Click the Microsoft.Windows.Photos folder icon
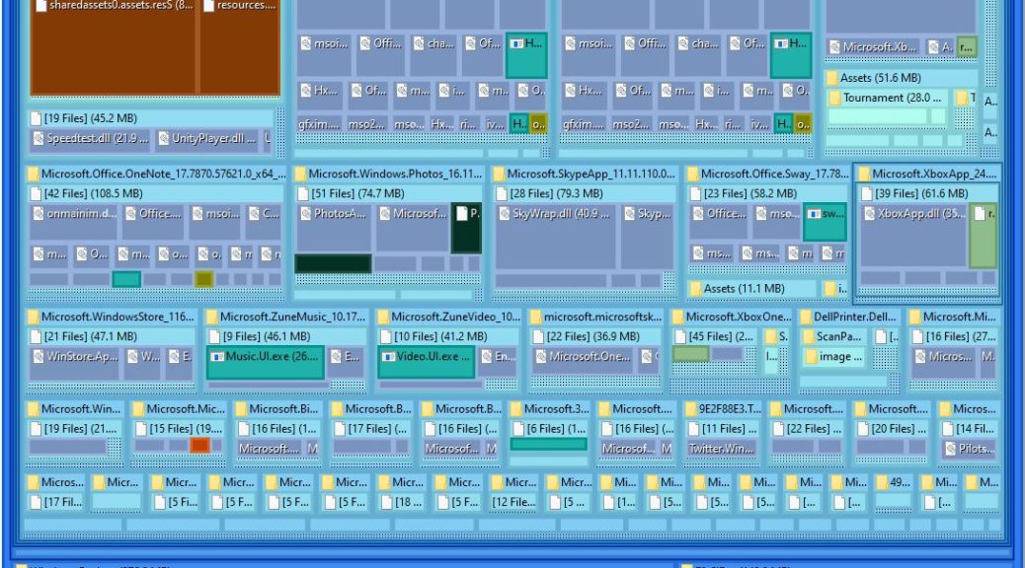This screenshot has height=568, width=1025. coord(301,174)
